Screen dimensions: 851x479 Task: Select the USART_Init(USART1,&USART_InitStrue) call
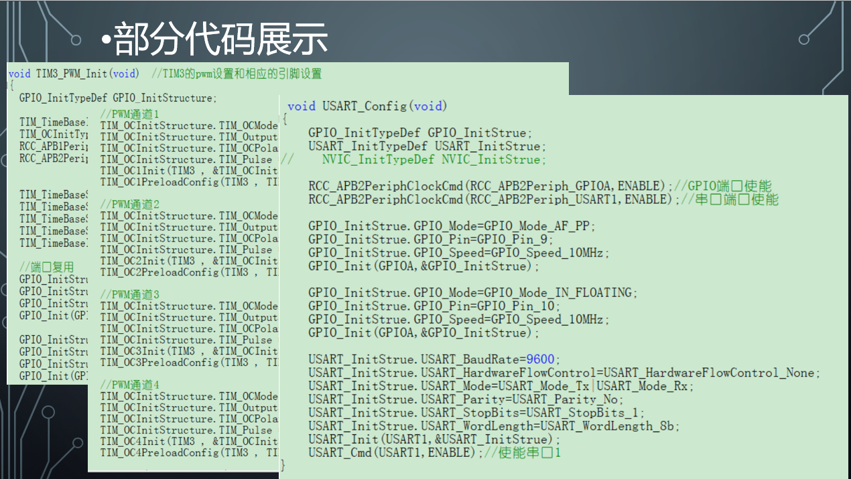(434, 440)
